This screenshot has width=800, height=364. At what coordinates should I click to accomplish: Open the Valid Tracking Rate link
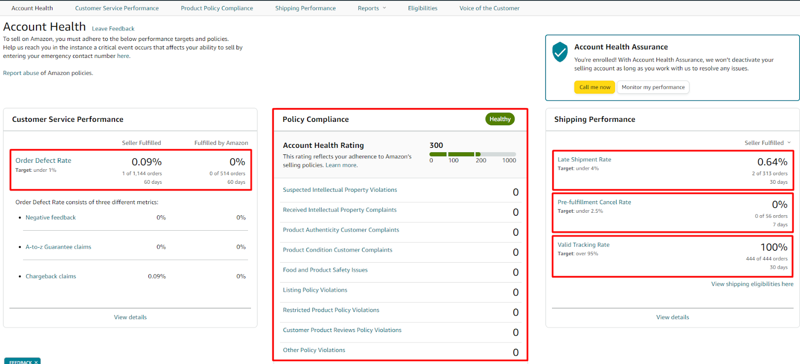click(x=583, y=245)
